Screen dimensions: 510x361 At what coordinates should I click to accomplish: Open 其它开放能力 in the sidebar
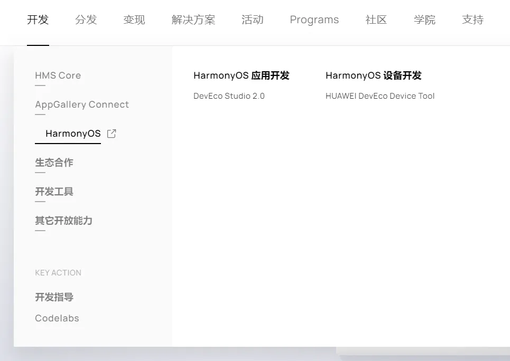pyautogui.click(x=63, y=220)
